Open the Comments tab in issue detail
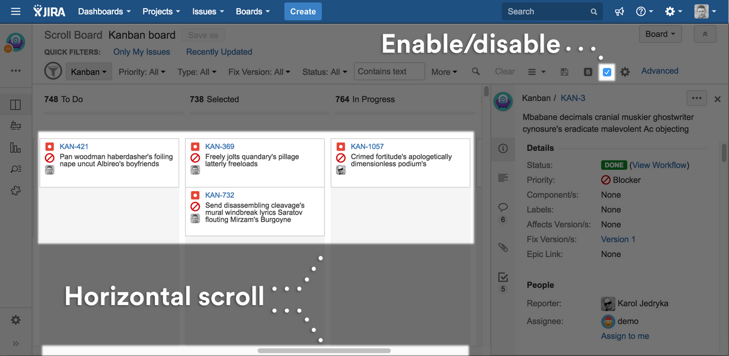Screen dimensions: 729x356 (x=503, y=207)
